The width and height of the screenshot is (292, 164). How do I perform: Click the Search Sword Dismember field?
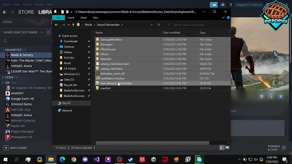pyautogui.click(x=197, y=25)
